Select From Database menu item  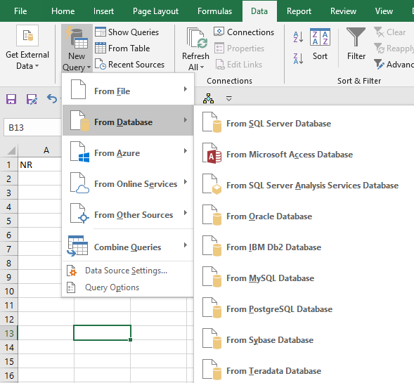point(128,120)
